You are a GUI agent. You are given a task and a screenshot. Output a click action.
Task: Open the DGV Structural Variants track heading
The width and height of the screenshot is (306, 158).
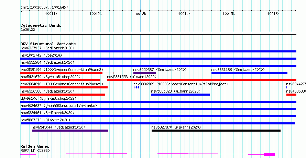point(48,44)
